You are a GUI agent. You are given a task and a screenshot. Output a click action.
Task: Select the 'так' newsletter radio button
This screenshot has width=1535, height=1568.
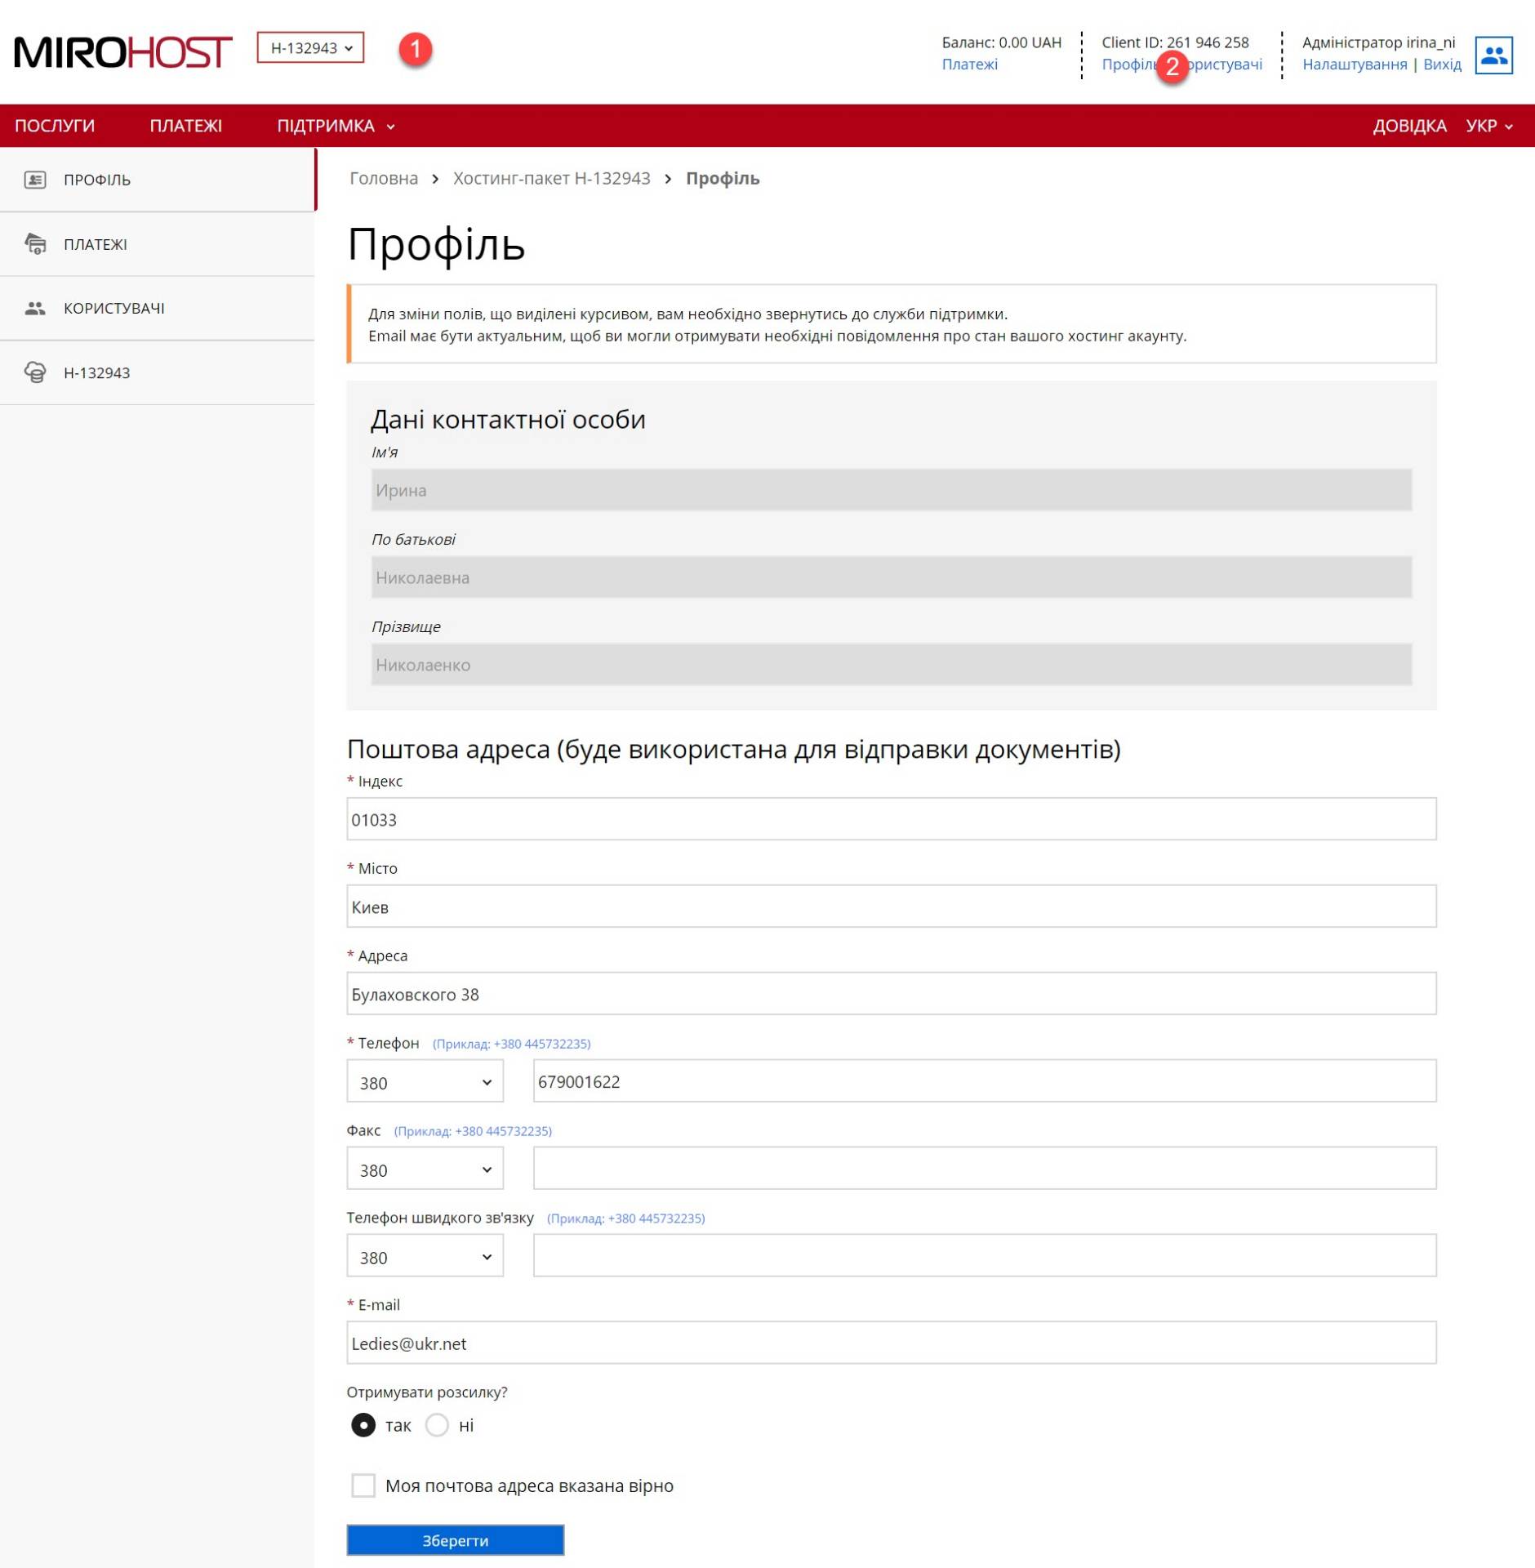tap(363, 1424)
